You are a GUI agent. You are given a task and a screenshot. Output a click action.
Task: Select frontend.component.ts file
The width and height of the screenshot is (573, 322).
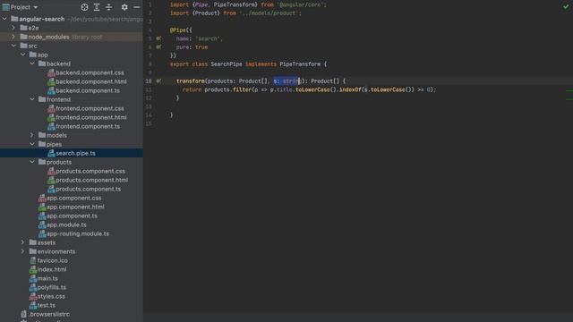pyautogui.click(x=88, y=126)
